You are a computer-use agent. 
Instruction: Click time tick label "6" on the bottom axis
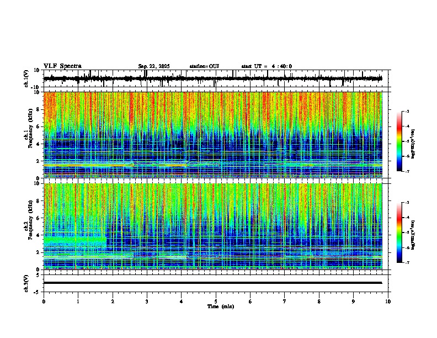pos(251,302)
